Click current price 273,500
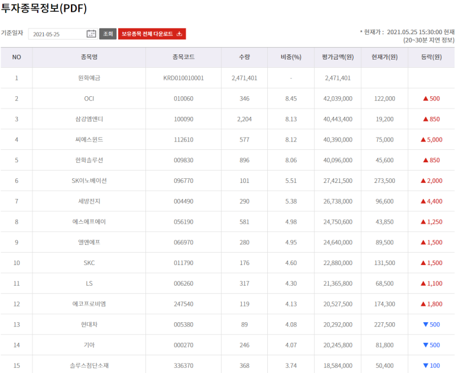Image resolution: width=457 pixels, height=373 pixels. pyautogui.click(x=385, y=181)
